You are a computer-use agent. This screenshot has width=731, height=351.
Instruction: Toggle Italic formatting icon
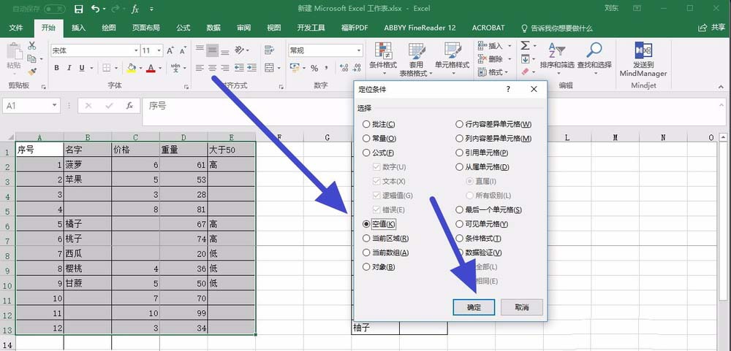coord(69,68)
